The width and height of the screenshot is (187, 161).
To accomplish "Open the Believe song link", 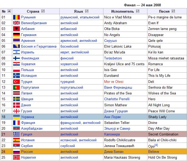I will click(x=154, y=152).
